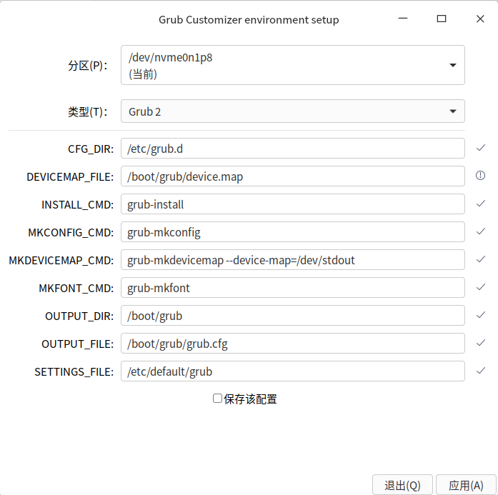The height and width of the screenshot is (495, 498).
Task: Click the 类型(T): label
Action: (88, 111)
